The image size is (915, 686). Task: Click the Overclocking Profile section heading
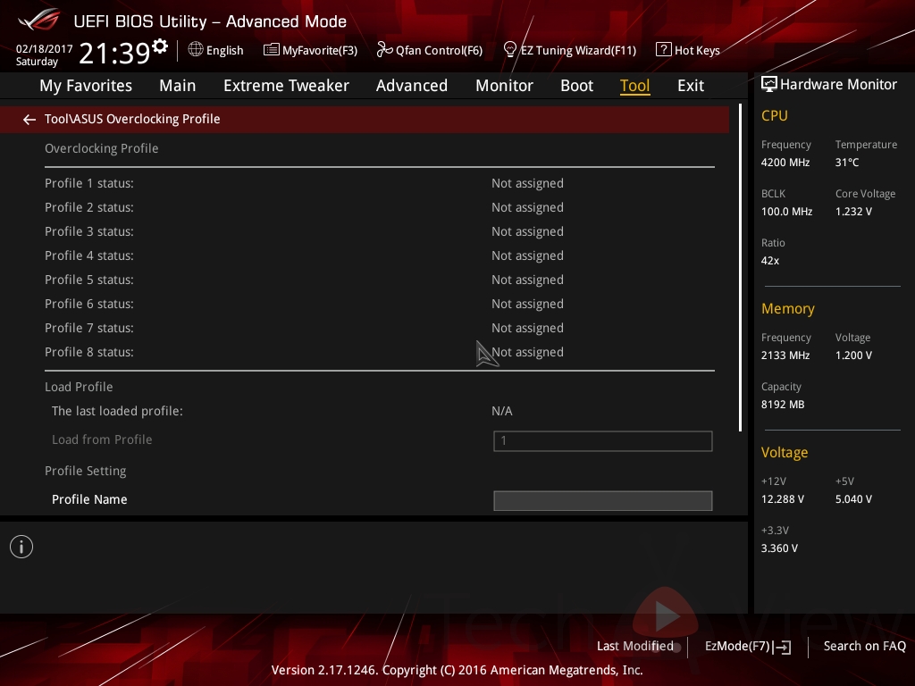102,148
